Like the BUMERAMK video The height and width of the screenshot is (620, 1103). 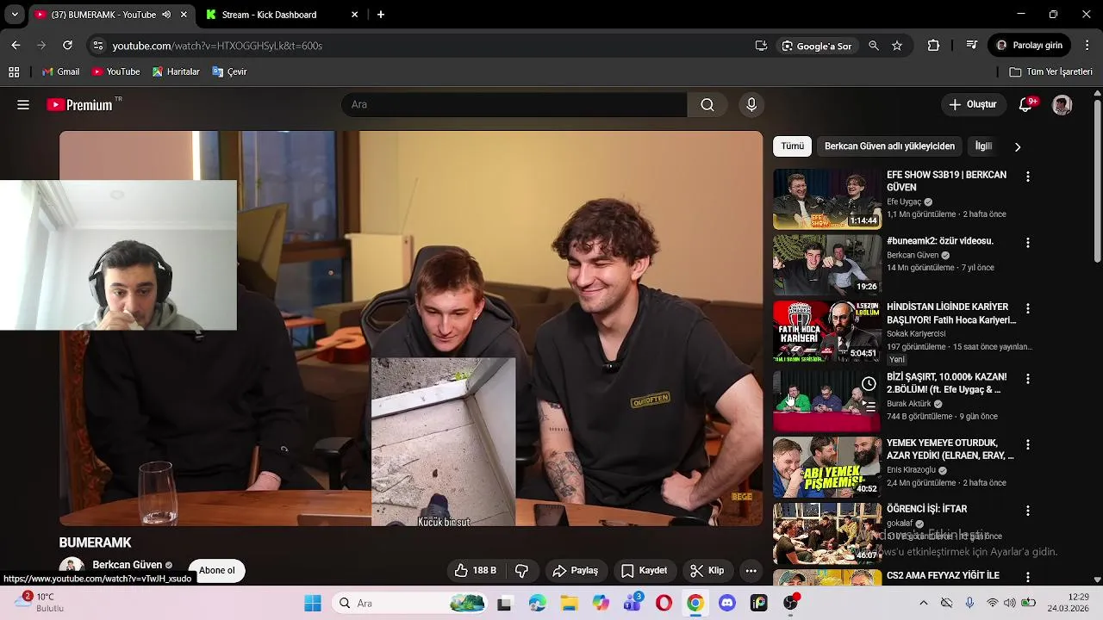475,570
